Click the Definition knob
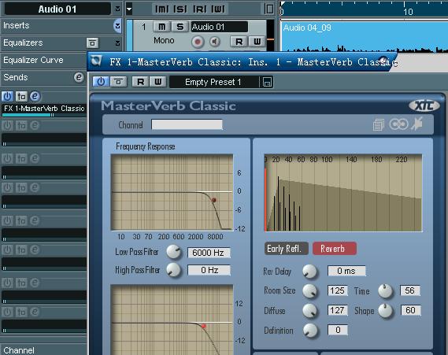The image size is (448, 355). point(310,331)
